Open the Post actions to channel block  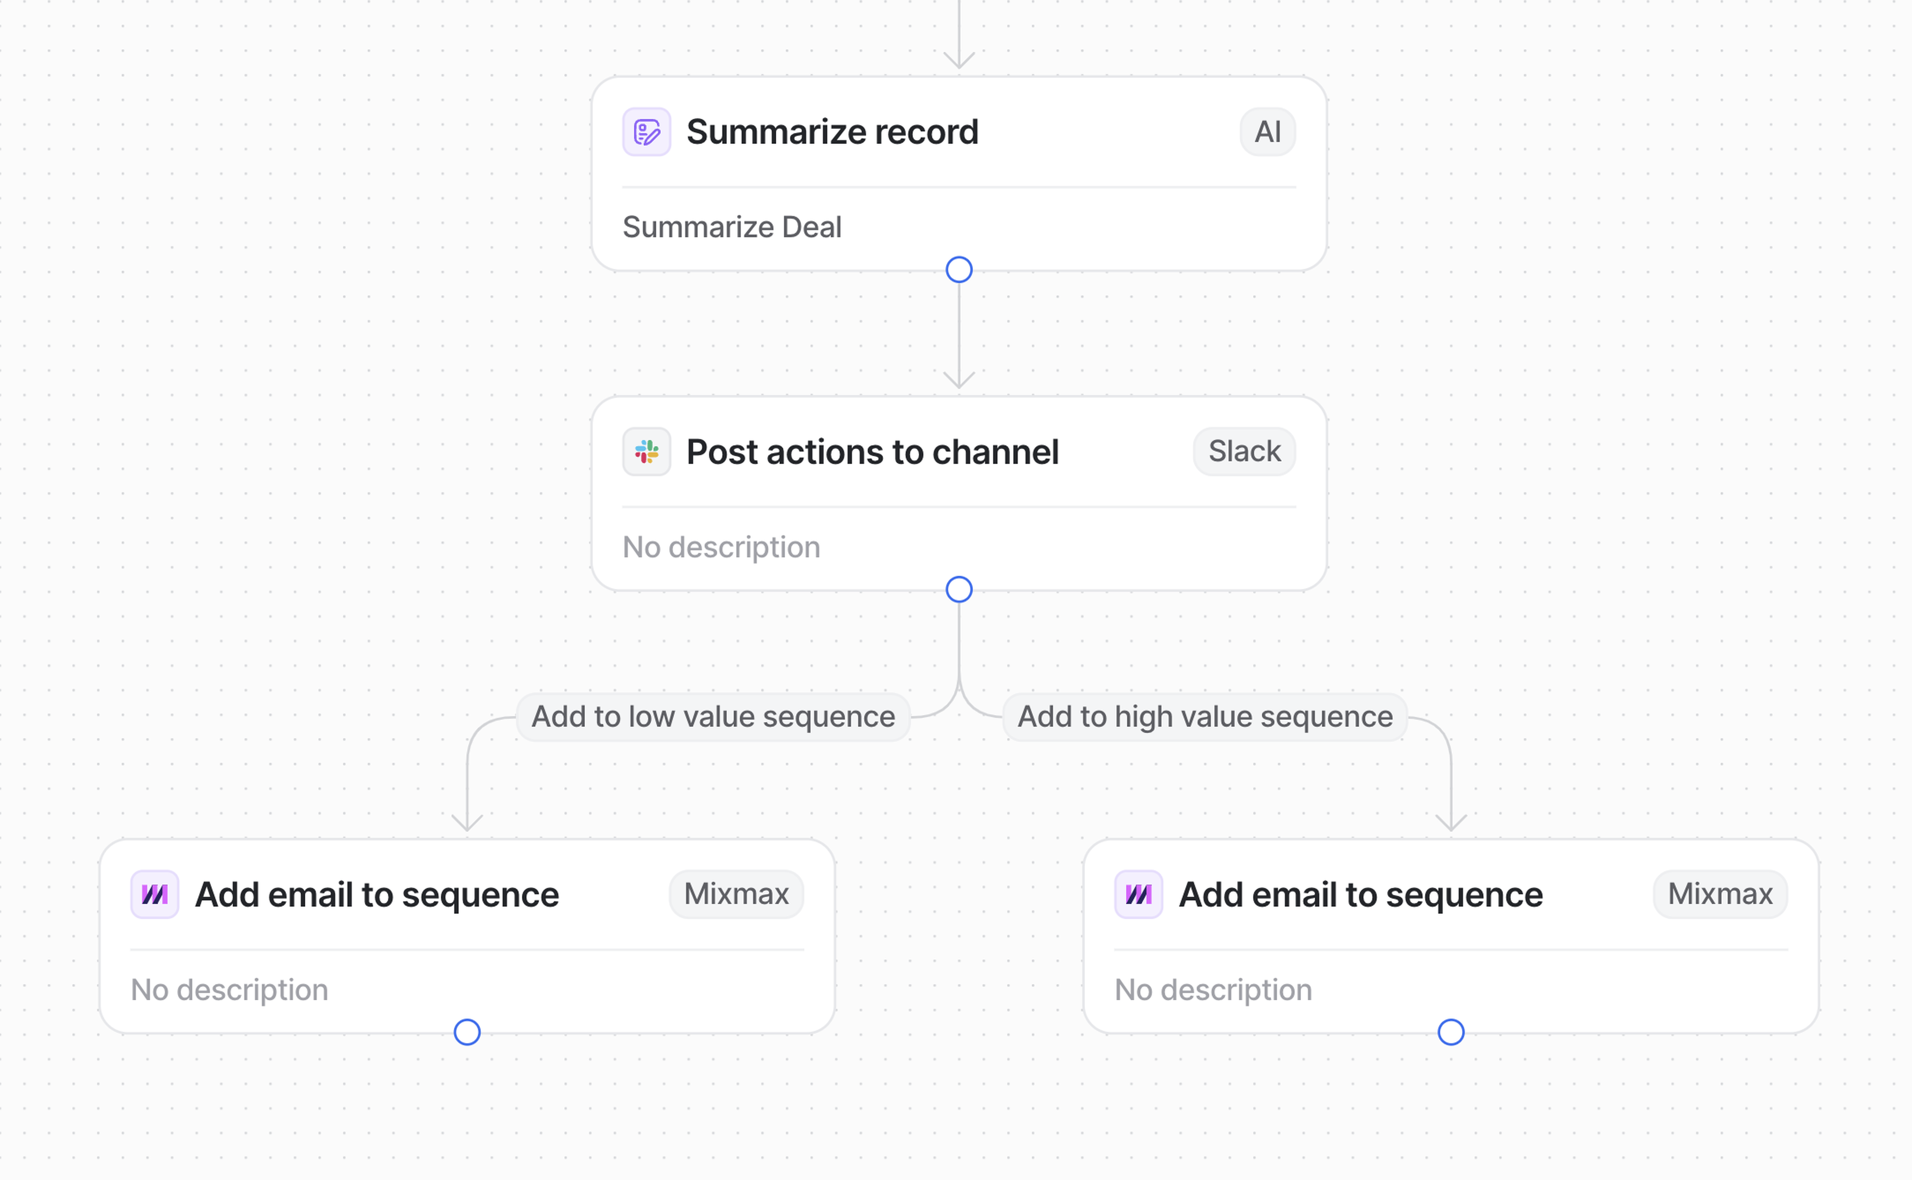click(x=872, y=452)
